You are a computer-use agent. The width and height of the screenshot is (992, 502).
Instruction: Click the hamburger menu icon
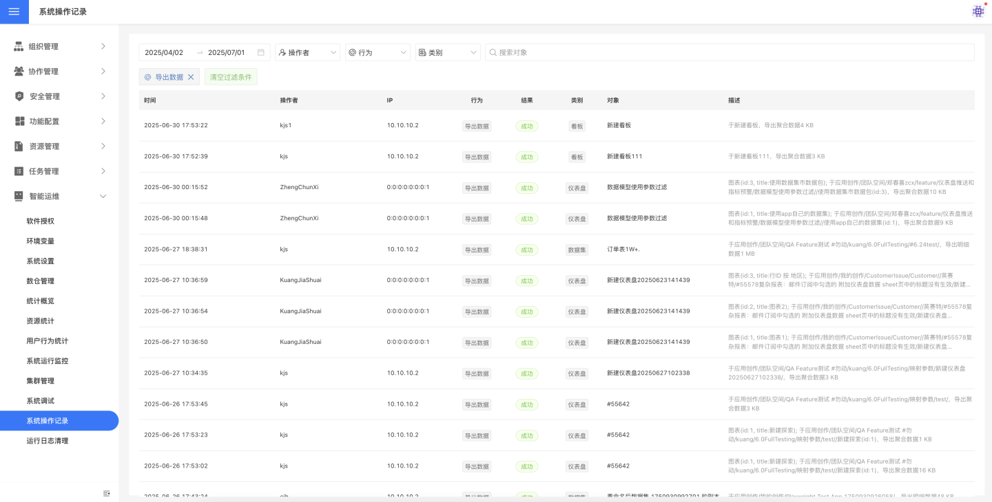[x=14, y=12]
